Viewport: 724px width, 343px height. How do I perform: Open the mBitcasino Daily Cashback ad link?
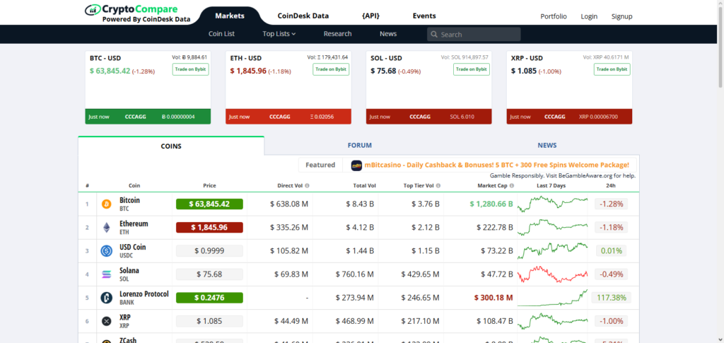(496, 165)
